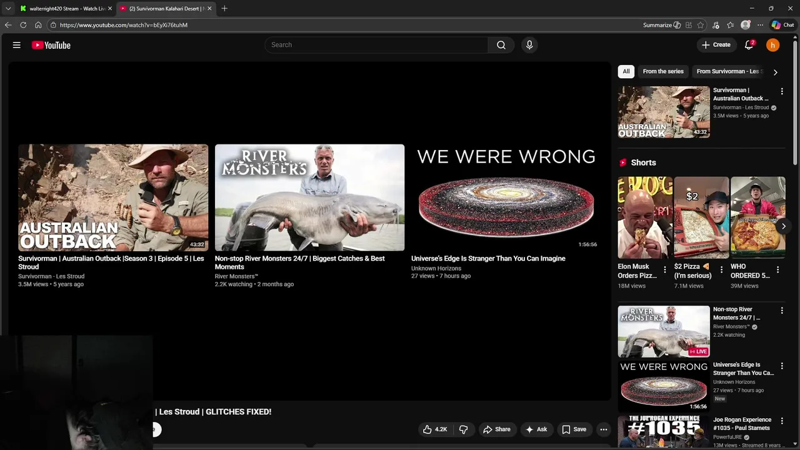Open Non-stop River Monsters 24/7 endscreen title
The width and height of the screenshot is (800, 450).
pyautogui.click(x=300, y=262)
